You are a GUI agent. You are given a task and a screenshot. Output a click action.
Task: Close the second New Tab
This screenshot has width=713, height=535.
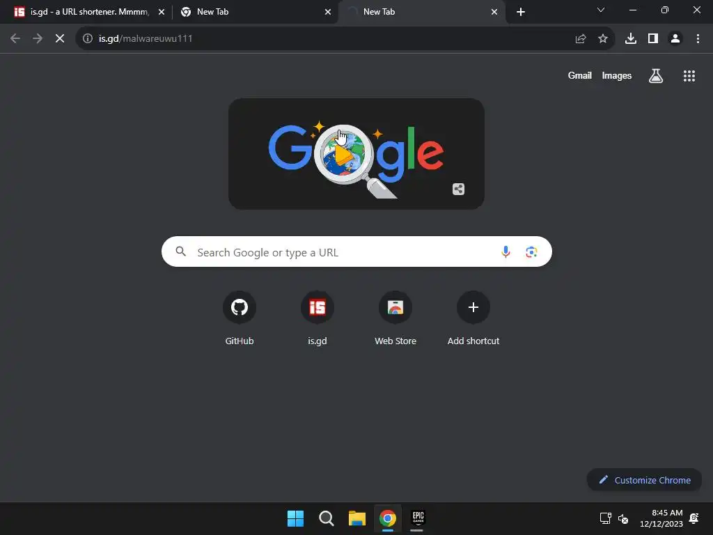(x=328, y=12)
